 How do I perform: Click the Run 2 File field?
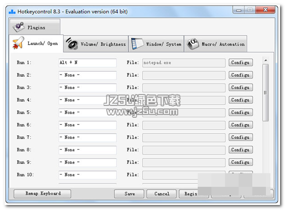click(x=184, y=75)
